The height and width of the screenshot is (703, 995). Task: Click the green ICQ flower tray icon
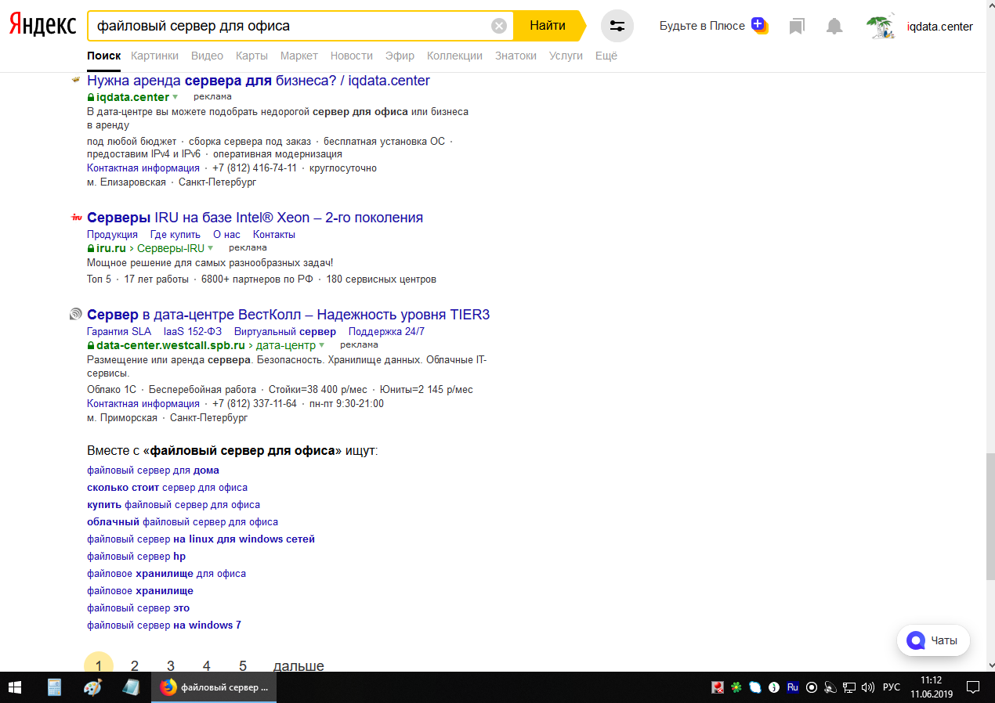[736, 687]
